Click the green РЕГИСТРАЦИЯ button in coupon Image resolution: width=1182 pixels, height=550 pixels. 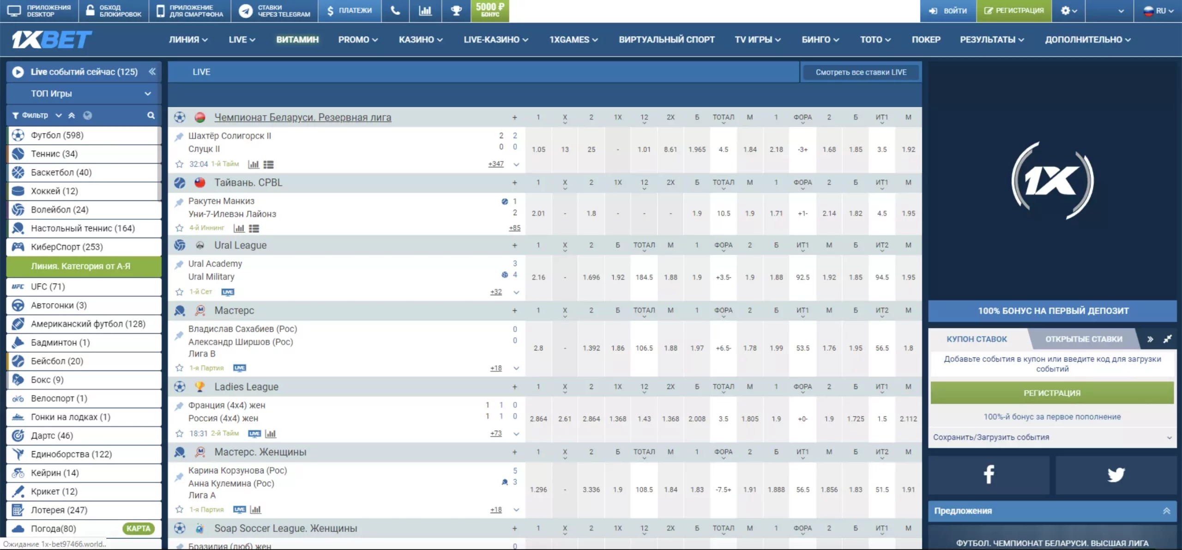1051,393
